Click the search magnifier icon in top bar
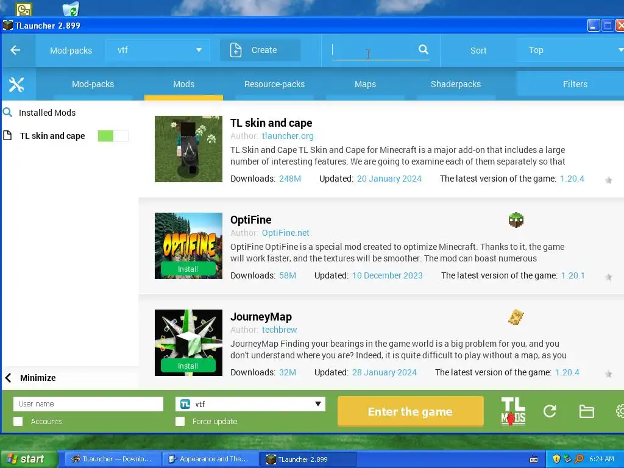Image resolution: width=624 pixels, height=468 pixels. (424, 49)
